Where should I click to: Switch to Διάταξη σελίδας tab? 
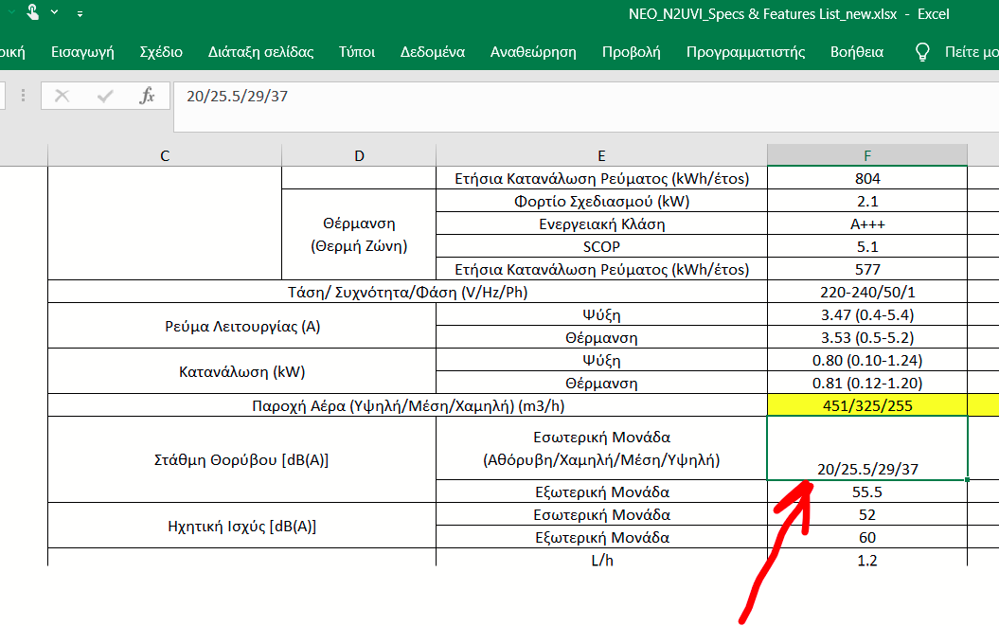pyautogui.click(x=260, y=52)
